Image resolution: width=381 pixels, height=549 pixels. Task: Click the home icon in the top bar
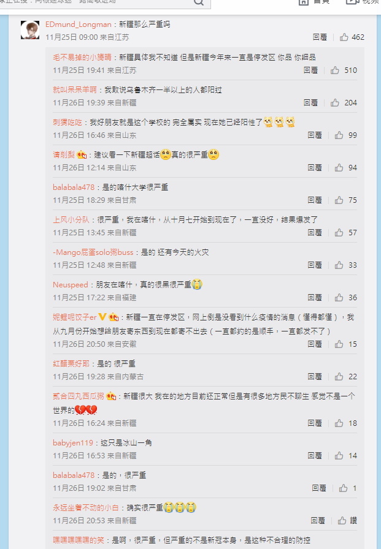pyautogui.click(x=304, y=2)
